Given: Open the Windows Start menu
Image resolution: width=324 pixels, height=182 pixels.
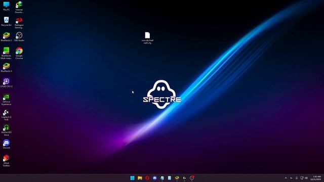Looking at the screenshot, I should pyautogui.click(x=132, y=178).
